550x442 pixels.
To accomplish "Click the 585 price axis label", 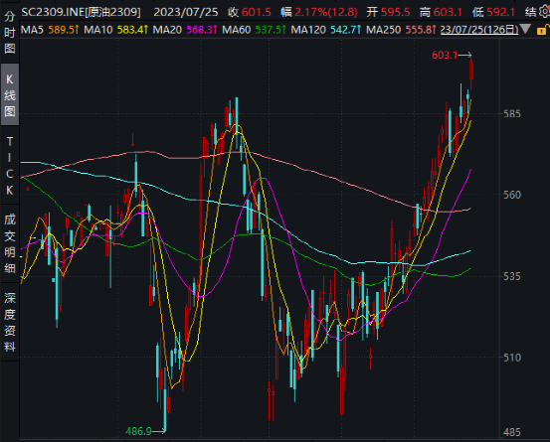I will pos(512,114).
